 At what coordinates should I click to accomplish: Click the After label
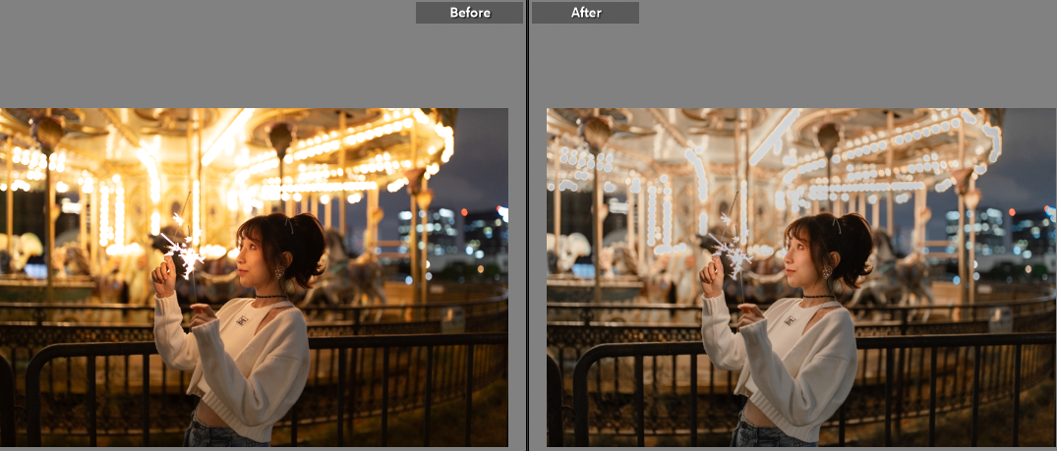[586, 13]
